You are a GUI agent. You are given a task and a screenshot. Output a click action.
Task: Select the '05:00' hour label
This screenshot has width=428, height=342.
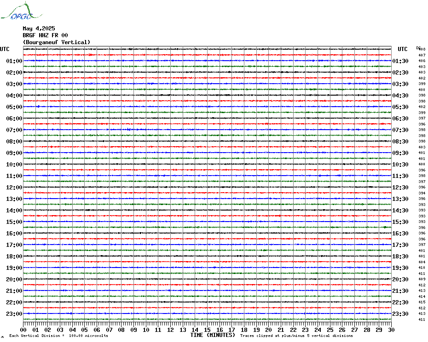click(14, 107)
